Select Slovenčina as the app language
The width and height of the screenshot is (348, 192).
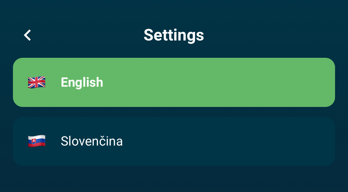coord(174,141)
